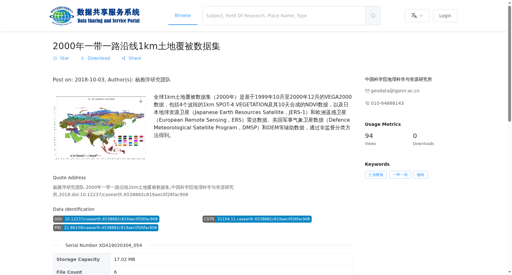The image size is (512, 275).
Task: Click the 栅格 keyword tag
Action: click(x=420, y=175)
